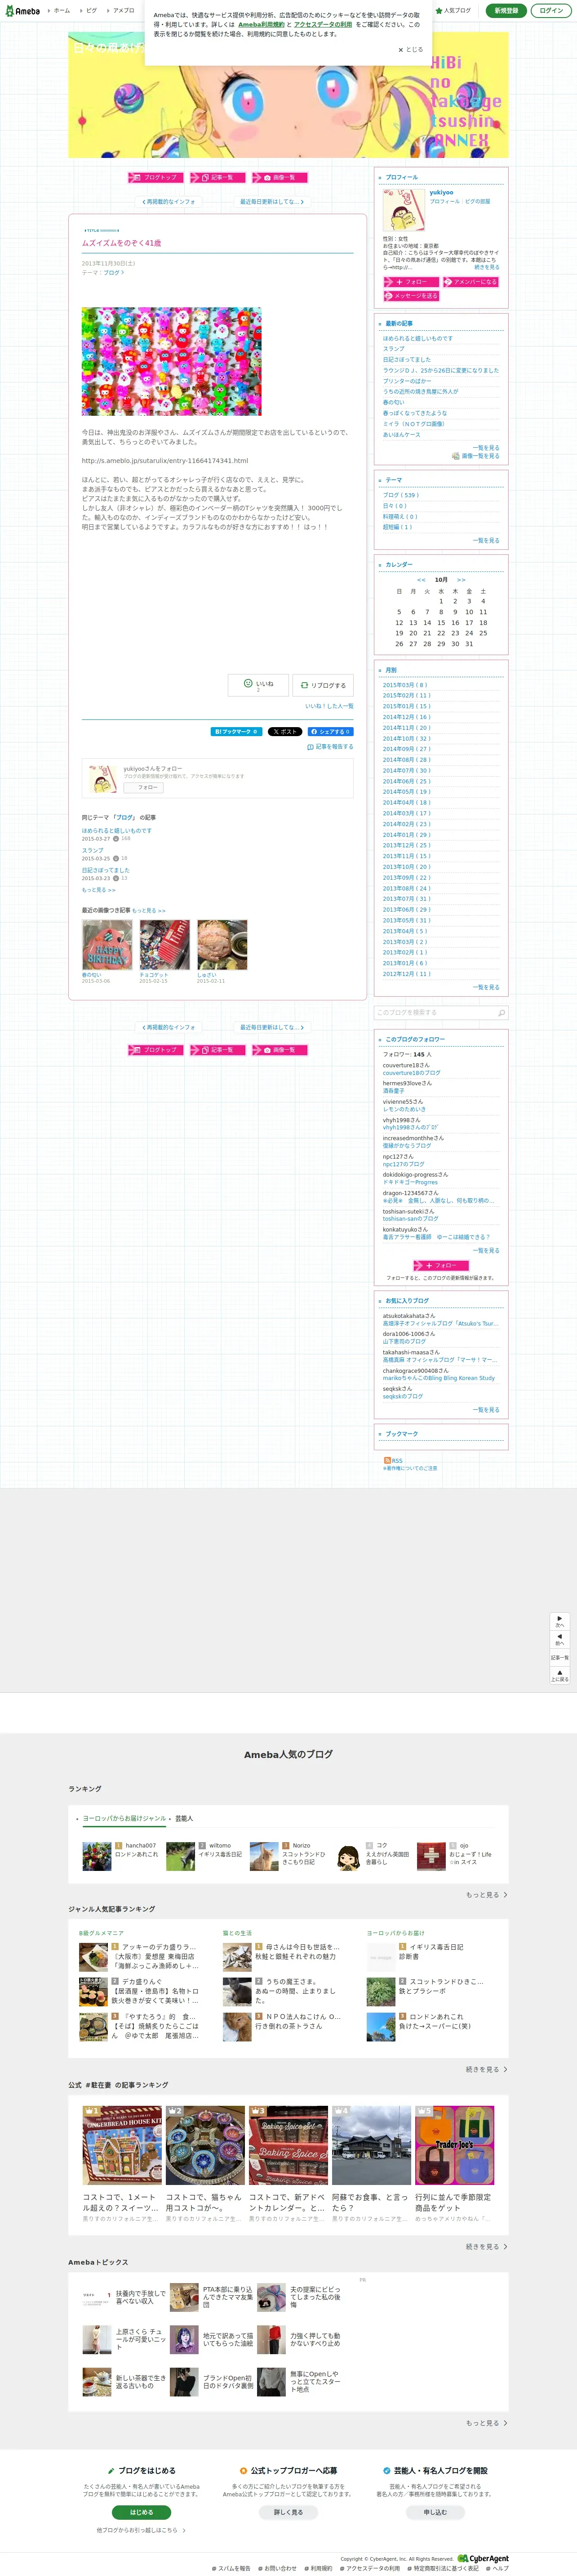
Task: Click the green 新規登録 button
Action: pos(506,11)
